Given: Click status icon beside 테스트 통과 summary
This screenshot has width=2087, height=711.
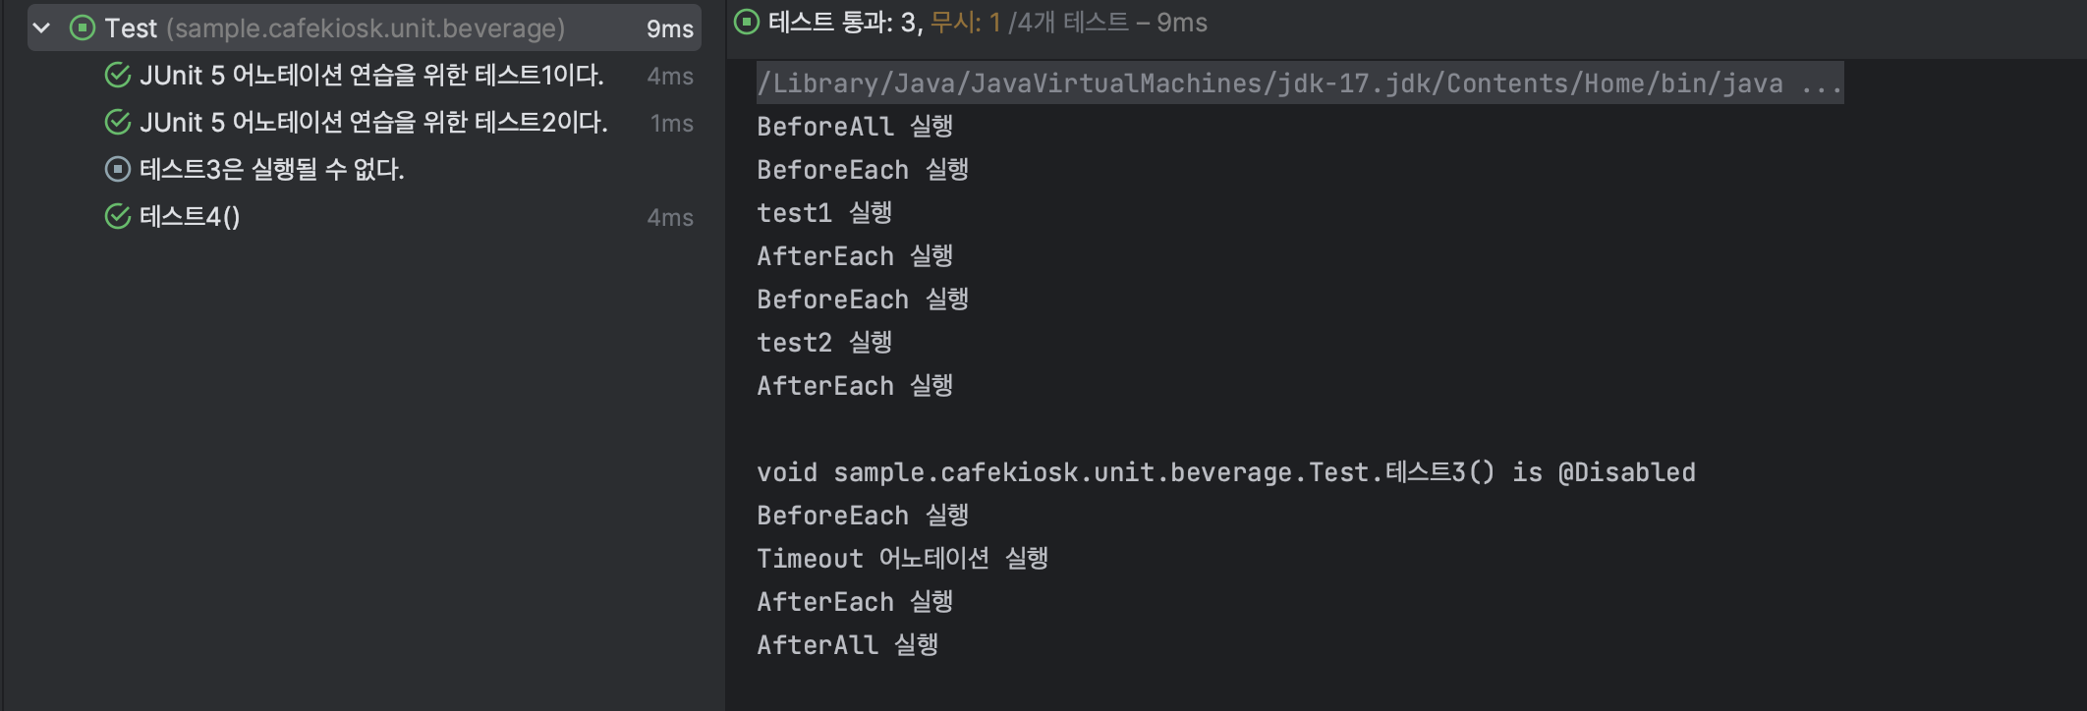Looking at the screenshot, I should [747, 23].
